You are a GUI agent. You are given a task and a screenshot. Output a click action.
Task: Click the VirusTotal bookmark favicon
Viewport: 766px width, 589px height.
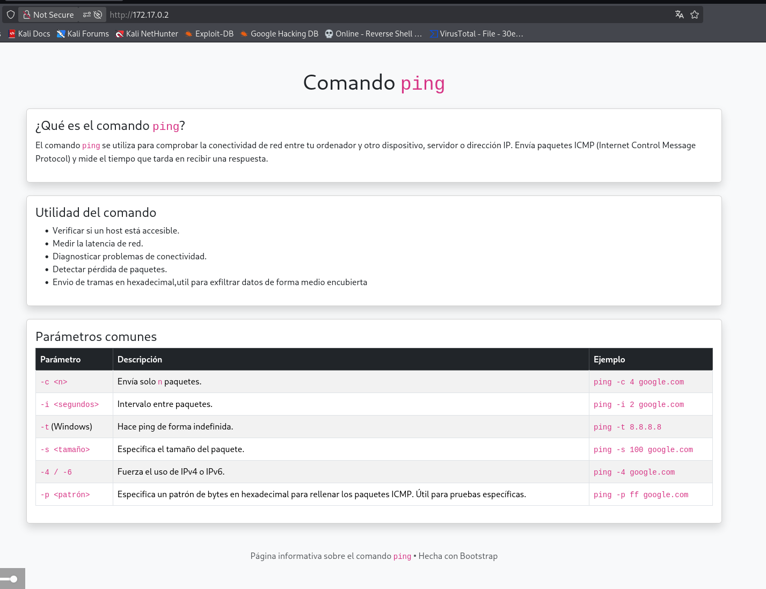point(433,34)
